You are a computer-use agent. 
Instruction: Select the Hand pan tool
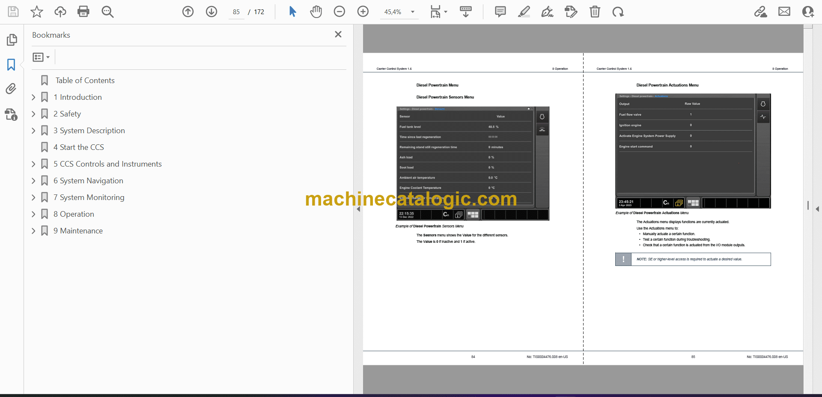click(316, 12)
